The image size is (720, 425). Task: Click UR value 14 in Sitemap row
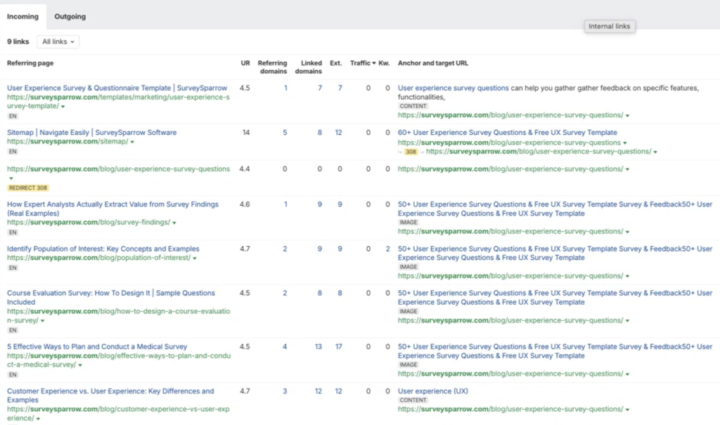tap(246, 132)
